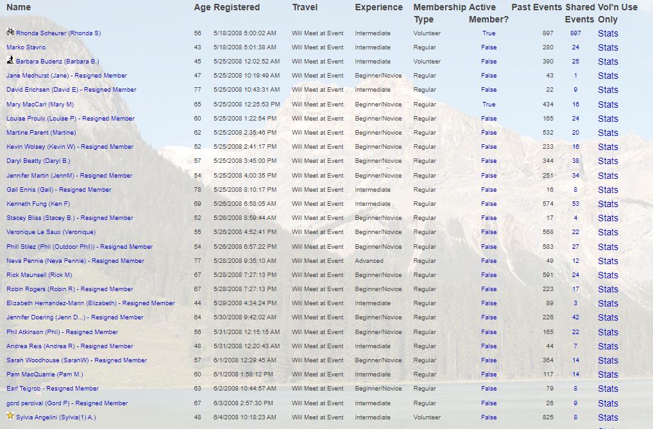Click the bicycle icon beside Rhonda Scheurer
This screenshot has height=429, width=653.
(10, 31)
